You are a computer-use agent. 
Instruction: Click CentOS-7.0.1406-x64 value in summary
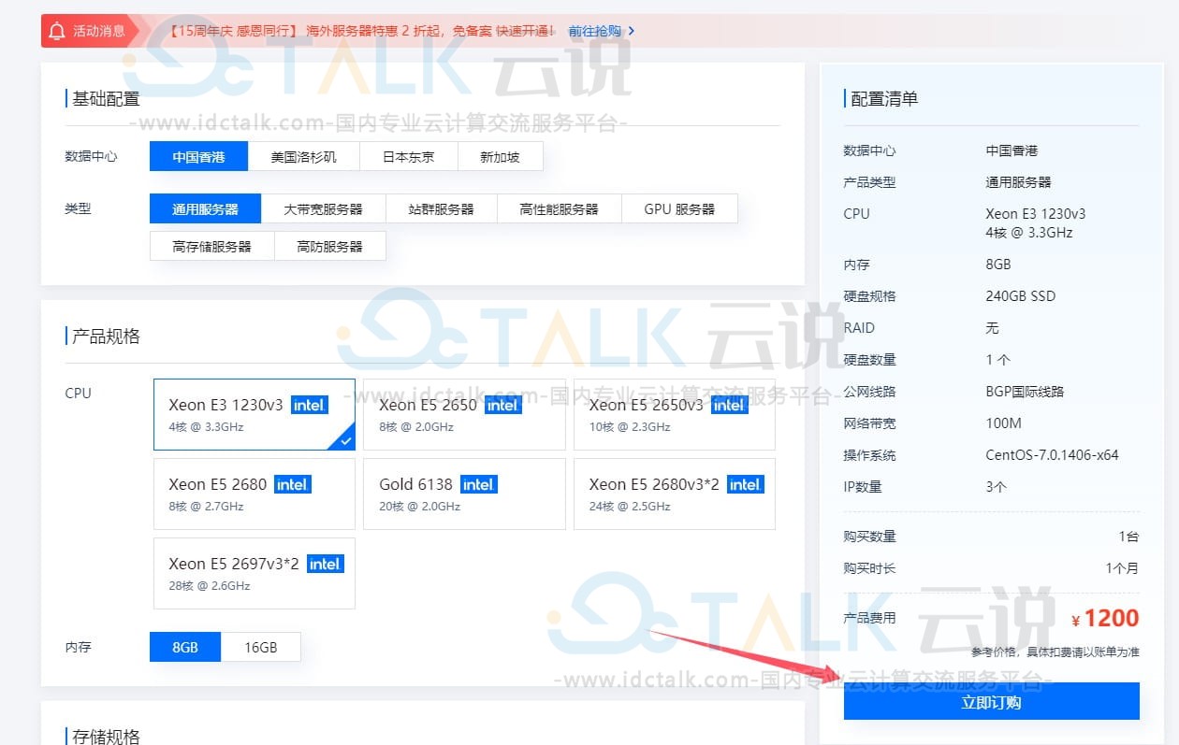pos(1052,455)
